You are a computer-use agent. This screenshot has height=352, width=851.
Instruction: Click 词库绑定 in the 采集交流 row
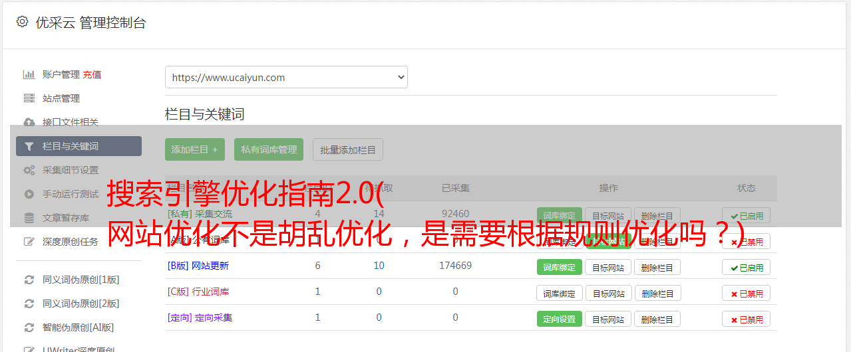(560, 216)
